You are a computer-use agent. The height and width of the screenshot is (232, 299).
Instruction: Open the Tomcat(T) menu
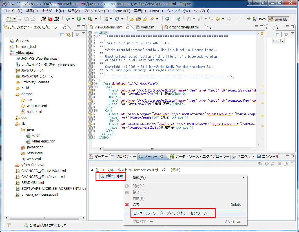121,11
